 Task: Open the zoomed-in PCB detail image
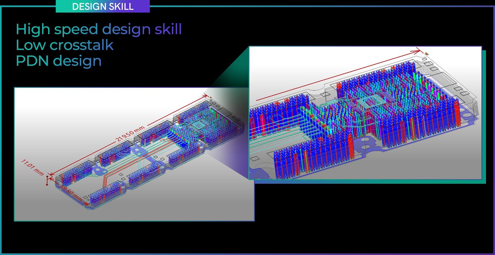pos(365,113)
